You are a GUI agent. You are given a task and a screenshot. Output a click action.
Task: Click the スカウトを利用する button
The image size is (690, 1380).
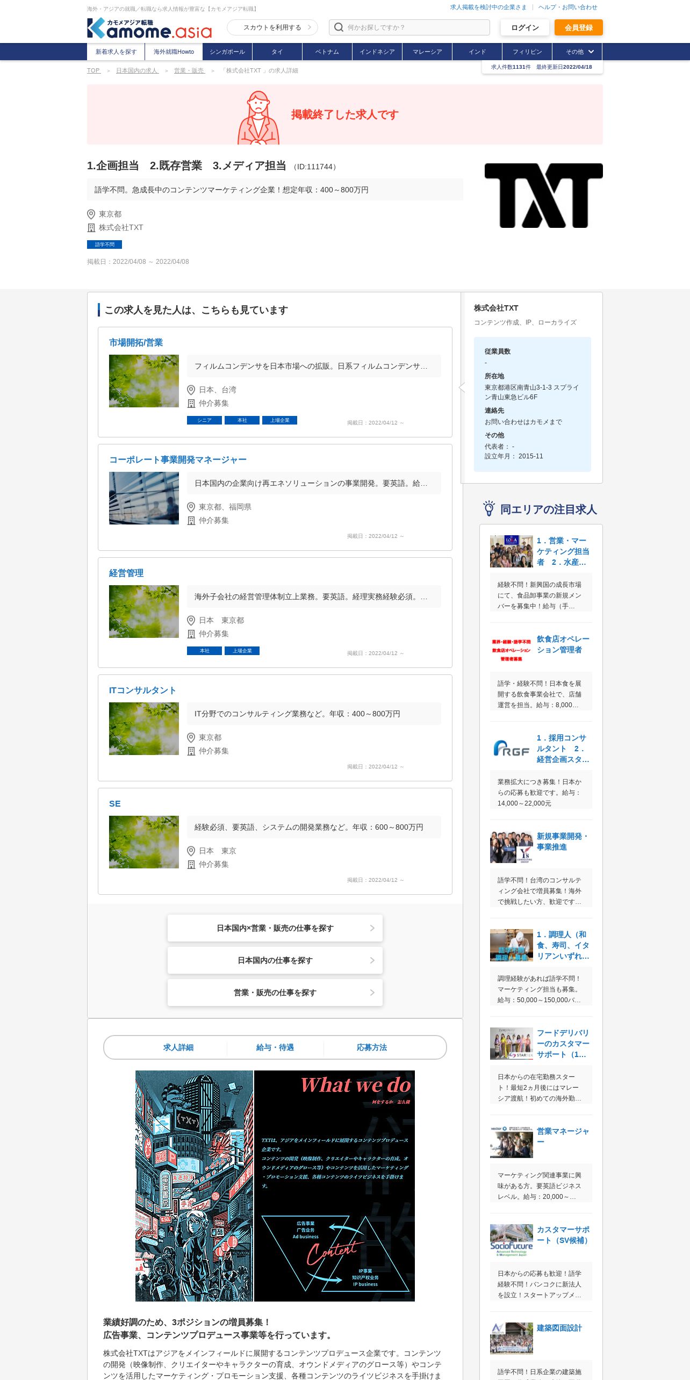tap(272, 27)
